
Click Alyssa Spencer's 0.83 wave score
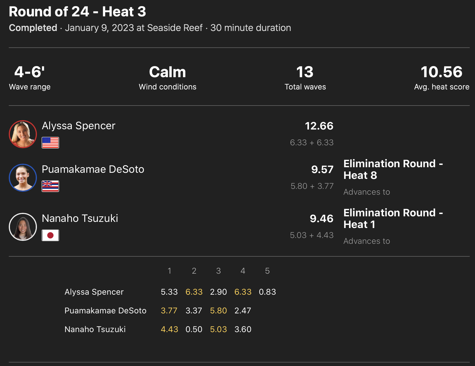267,292
